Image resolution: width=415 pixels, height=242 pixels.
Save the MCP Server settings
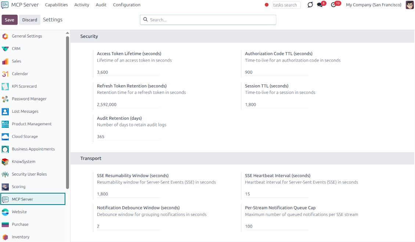tap(10, 19)
